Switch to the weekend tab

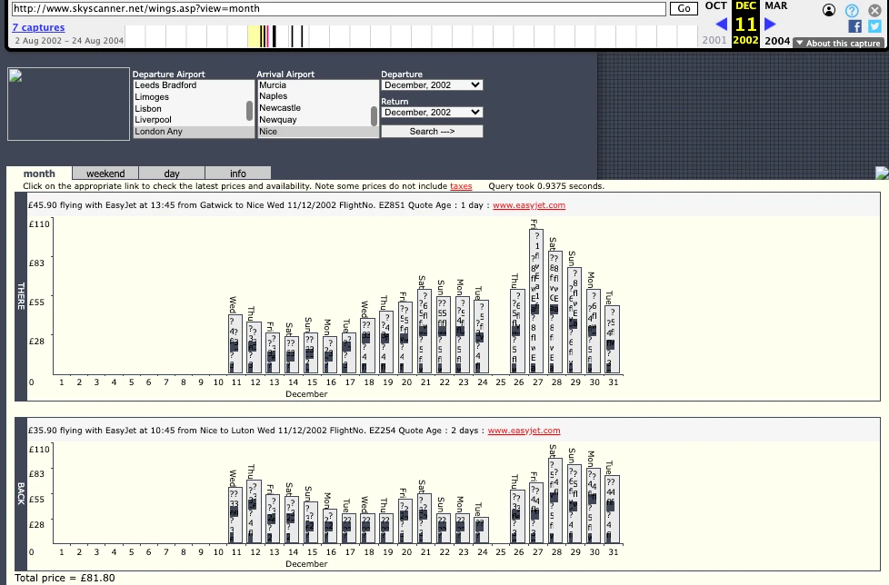[x=105, y=174]
